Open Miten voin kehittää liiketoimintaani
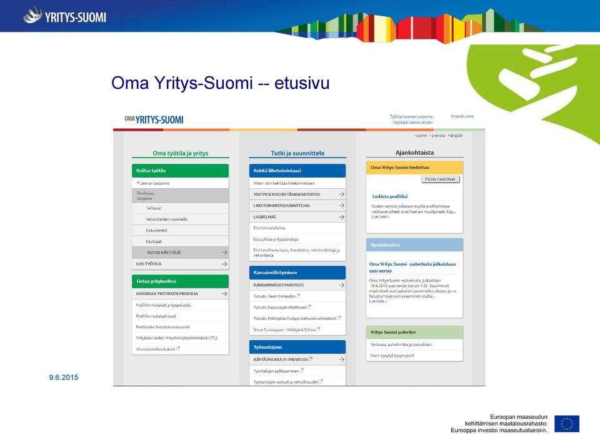The image size is (600, 434). 284,183
